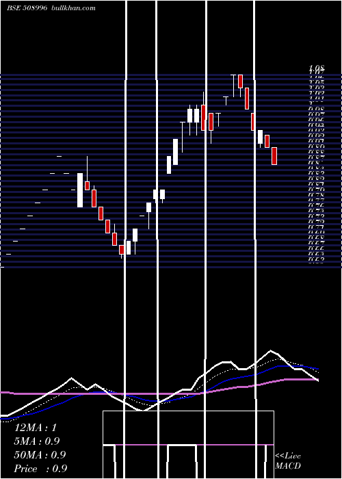Click the bullkhan.com watermark text

pyautogui.click(x=74, y=8)
